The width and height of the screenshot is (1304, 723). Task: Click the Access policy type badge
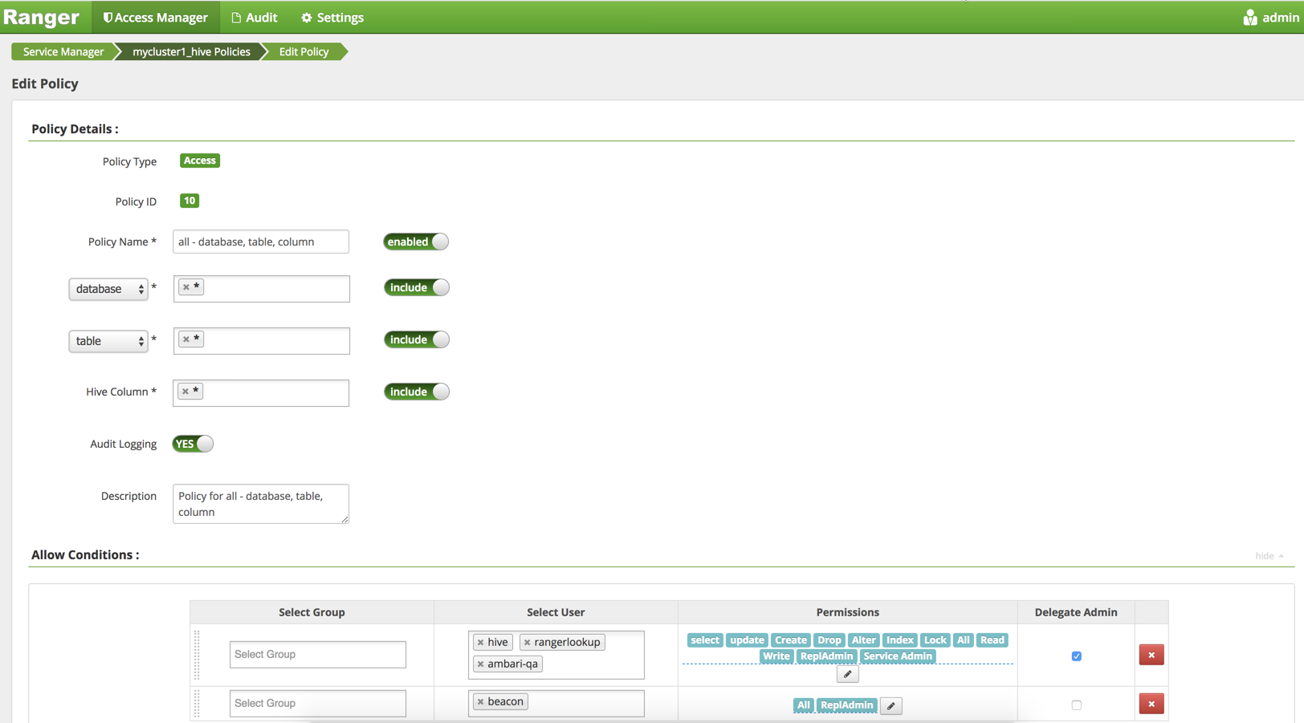(200, 160)
